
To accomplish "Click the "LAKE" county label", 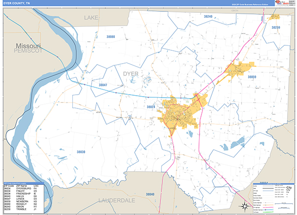I will pos(91,18).
